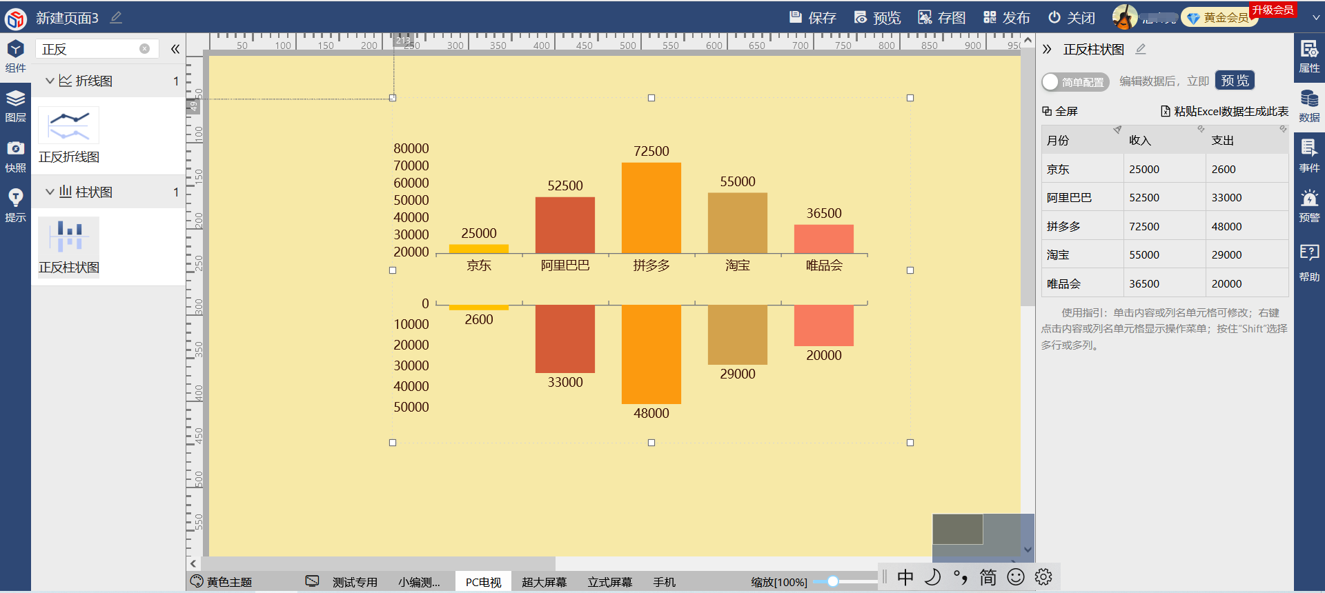Viewport: 1325px width, 593px height.
Task: Click the IME 中 language indicator
Action: [x=905, y=577]
